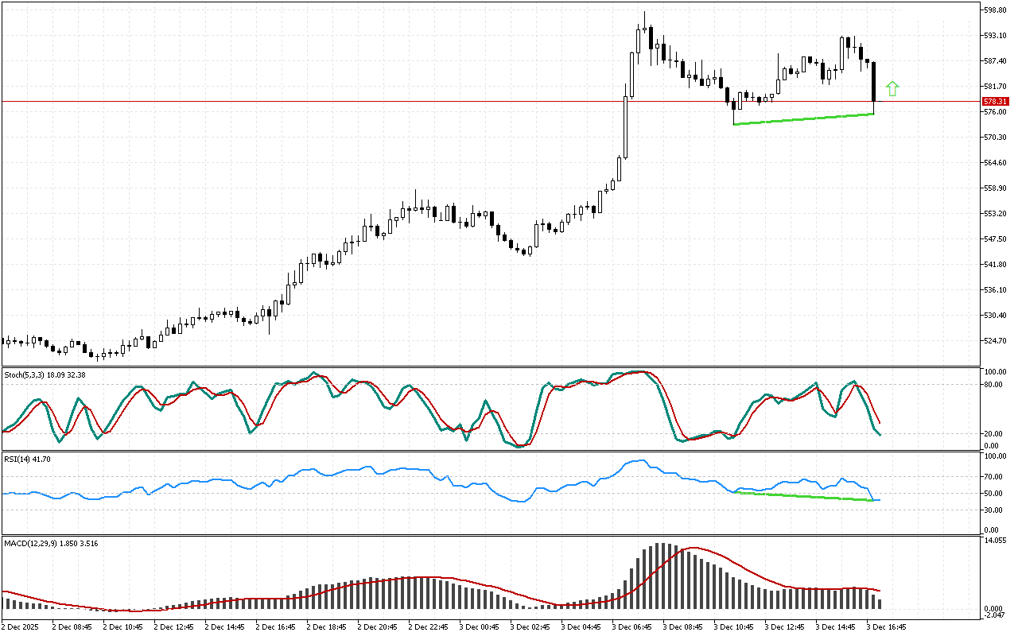Click the 3 Dec 16:45 time label
The width and height of the screenshot is (1018, 636).
(888, 626)
